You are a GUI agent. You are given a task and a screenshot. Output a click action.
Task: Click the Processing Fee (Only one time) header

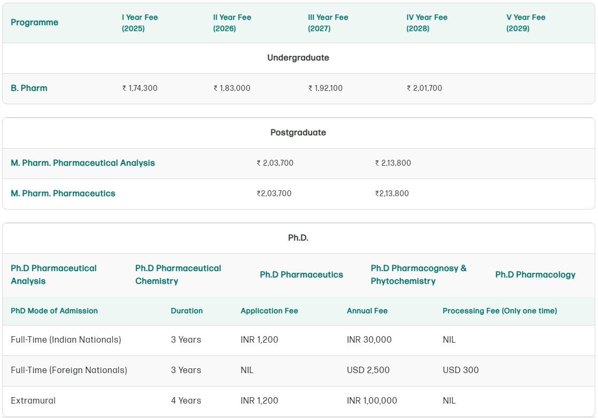500,311
